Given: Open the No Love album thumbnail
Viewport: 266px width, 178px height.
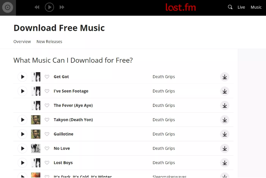Looking at the screenshot, I should [36, 148].
